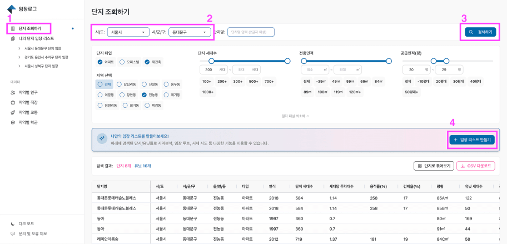Click the 문의 및 오류 제보 chat icon
507x244 pixels.
(13, 233)
